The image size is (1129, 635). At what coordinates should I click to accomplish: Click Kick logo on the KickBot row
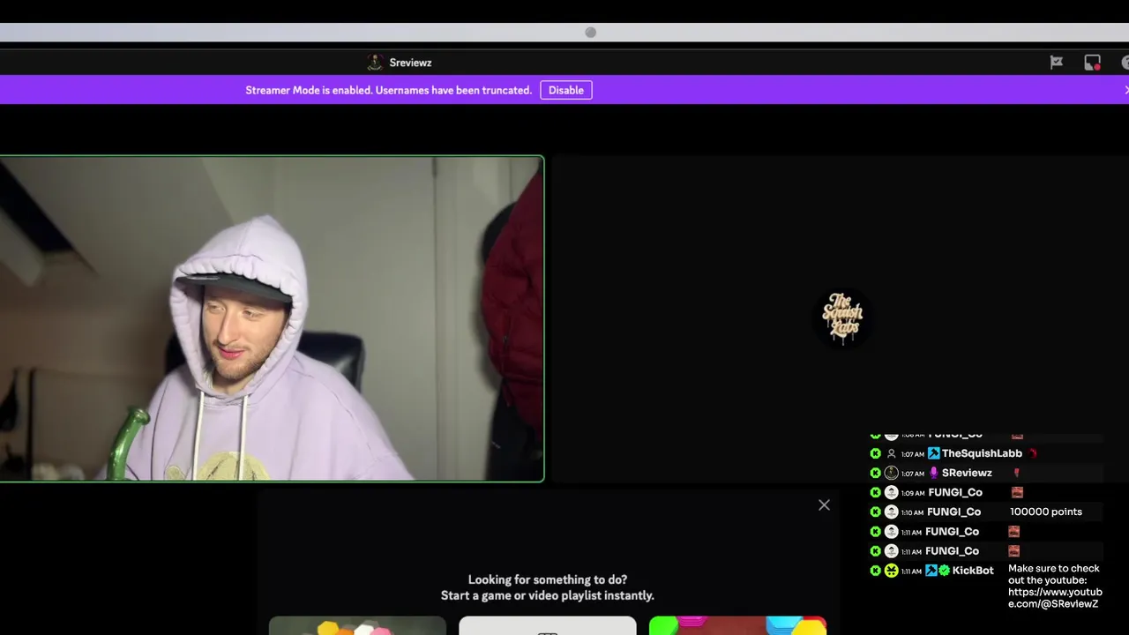875,571
